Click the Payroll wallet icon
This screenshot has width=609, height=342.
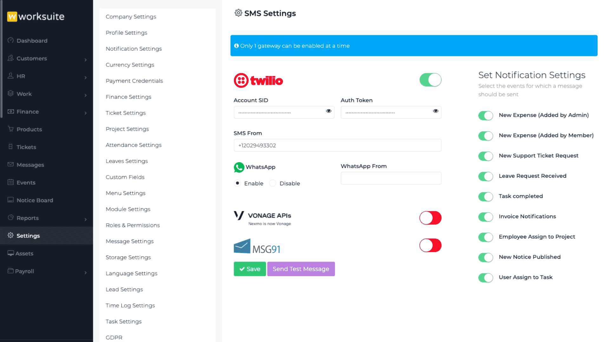pos(11,271)
